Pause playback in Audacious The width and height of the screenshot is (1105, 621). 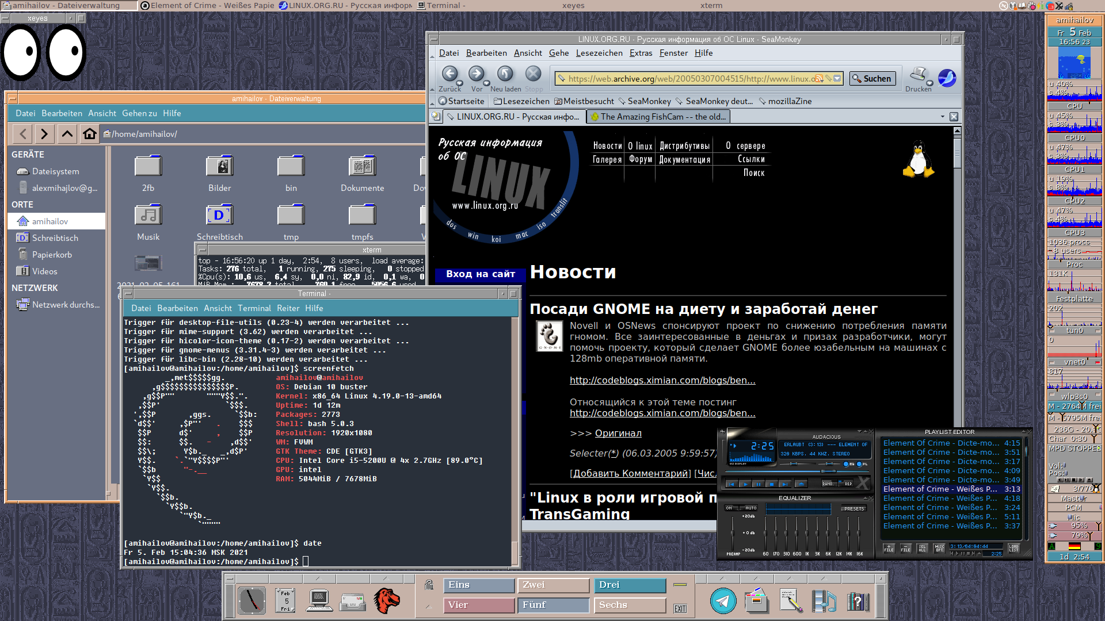tap(759, 484)
